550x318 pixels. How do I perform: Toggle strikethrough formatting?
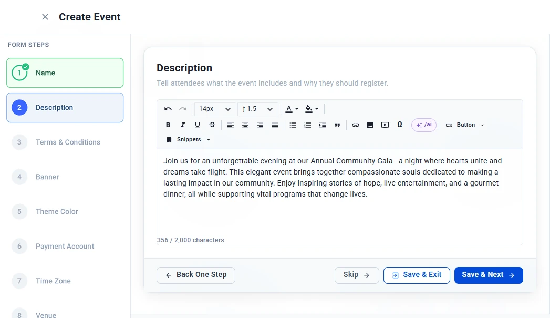(x=212, y=125)
